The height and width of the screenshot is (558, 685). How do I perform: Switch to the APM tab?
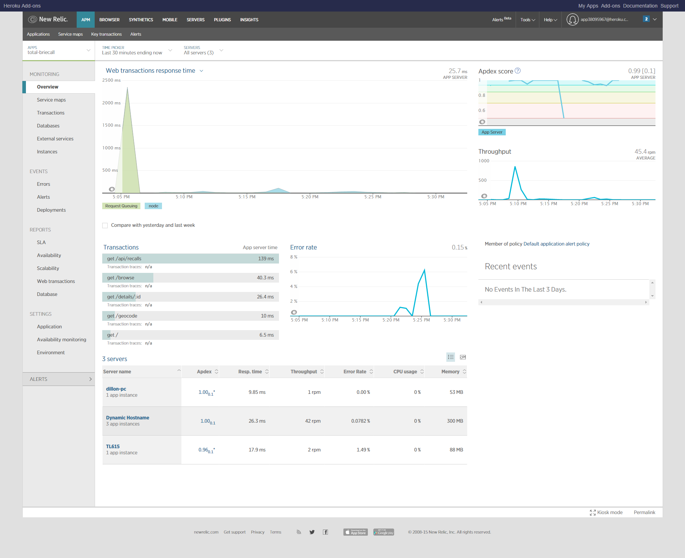coord(86,20)
